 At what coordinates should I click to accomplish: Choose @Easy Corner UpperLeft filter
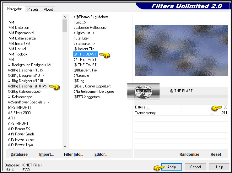click(x=92, y=86)
